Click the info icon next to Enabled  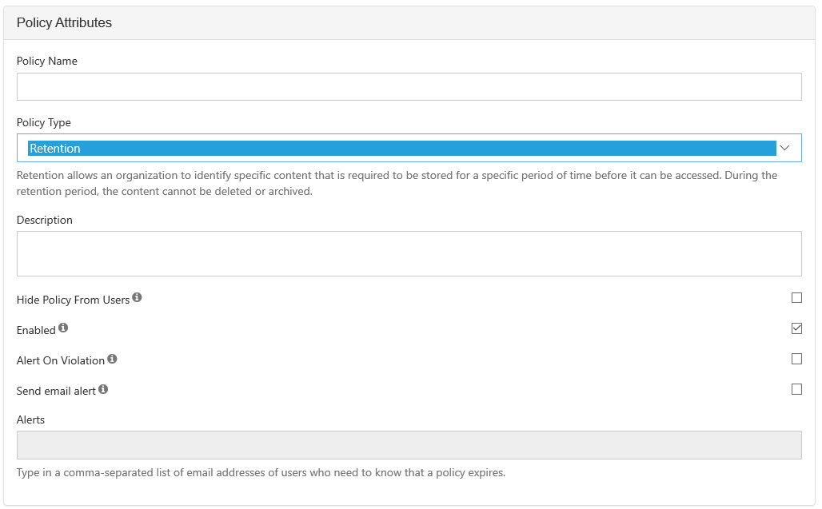point(63,328)
